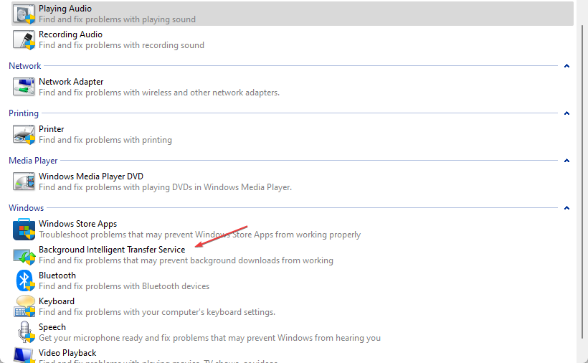
Task: Click the Media Player group heading
Action: [33, 161]
